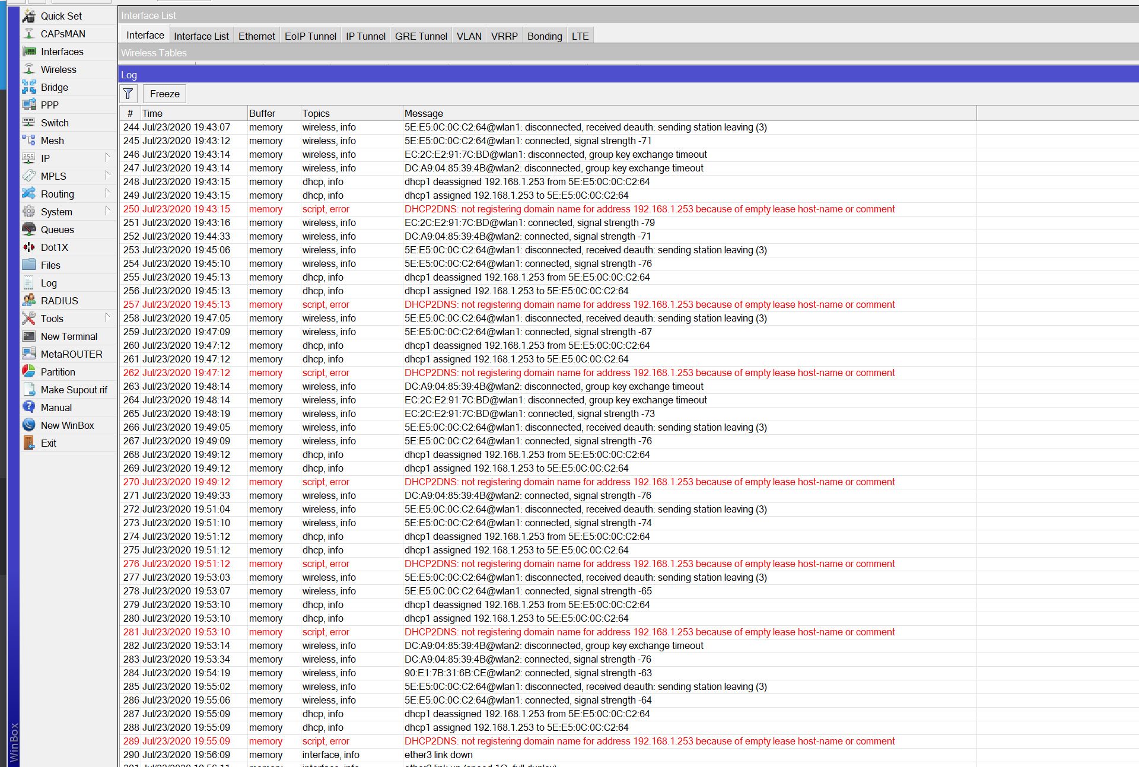Open the Dot1X sidebar icon

click(29, 247)
